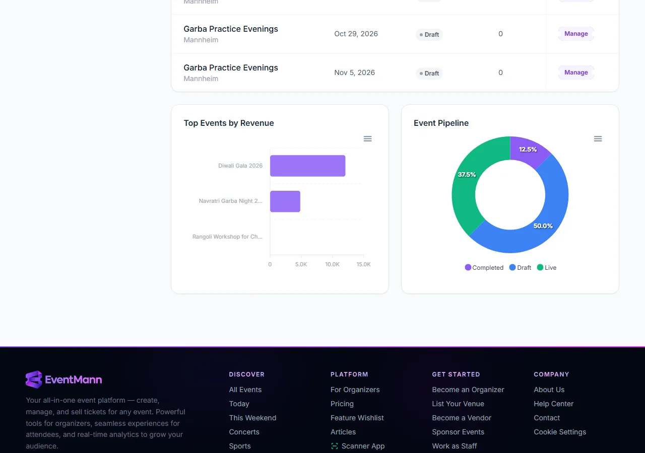Click the Scanner App icon
This screenshot has height=453, width=645.
[335, 446]
